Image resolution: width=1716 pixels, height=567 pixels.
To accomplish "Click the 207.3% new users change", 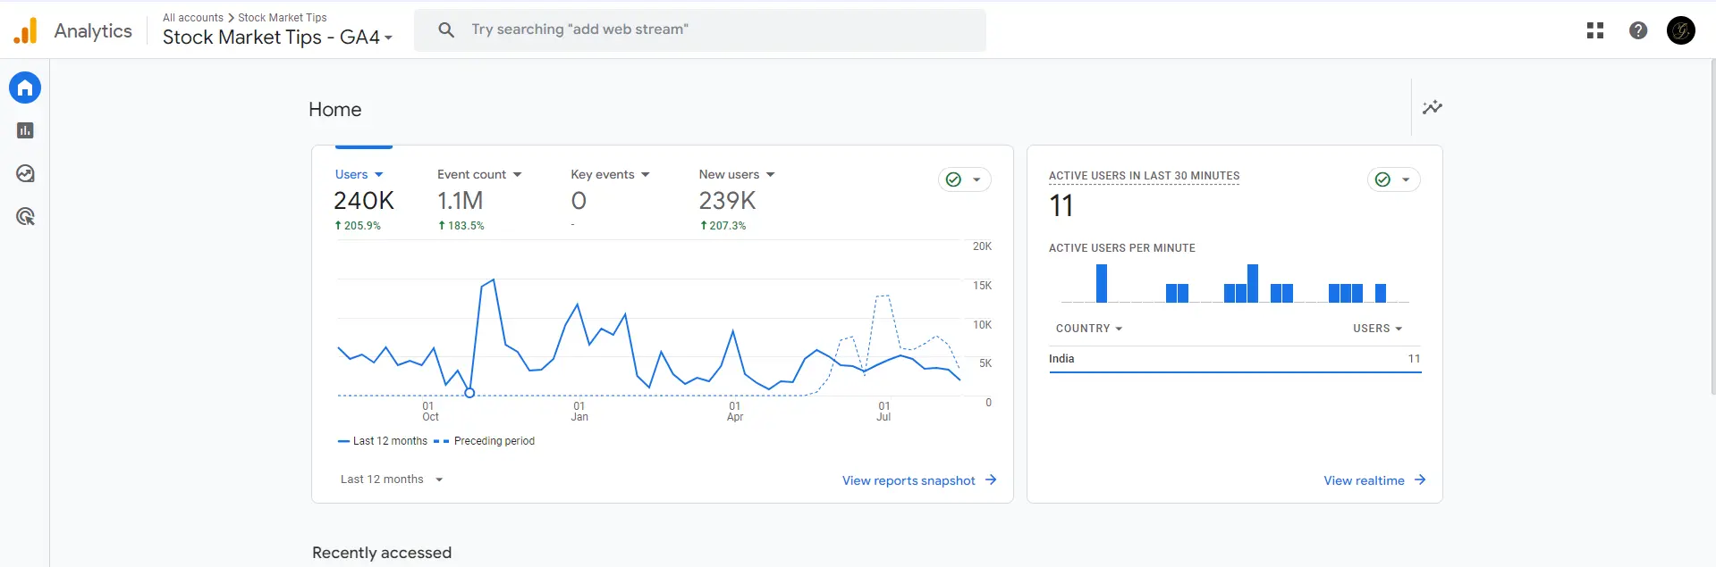I will pyautogui.click(x=723, y=226).
